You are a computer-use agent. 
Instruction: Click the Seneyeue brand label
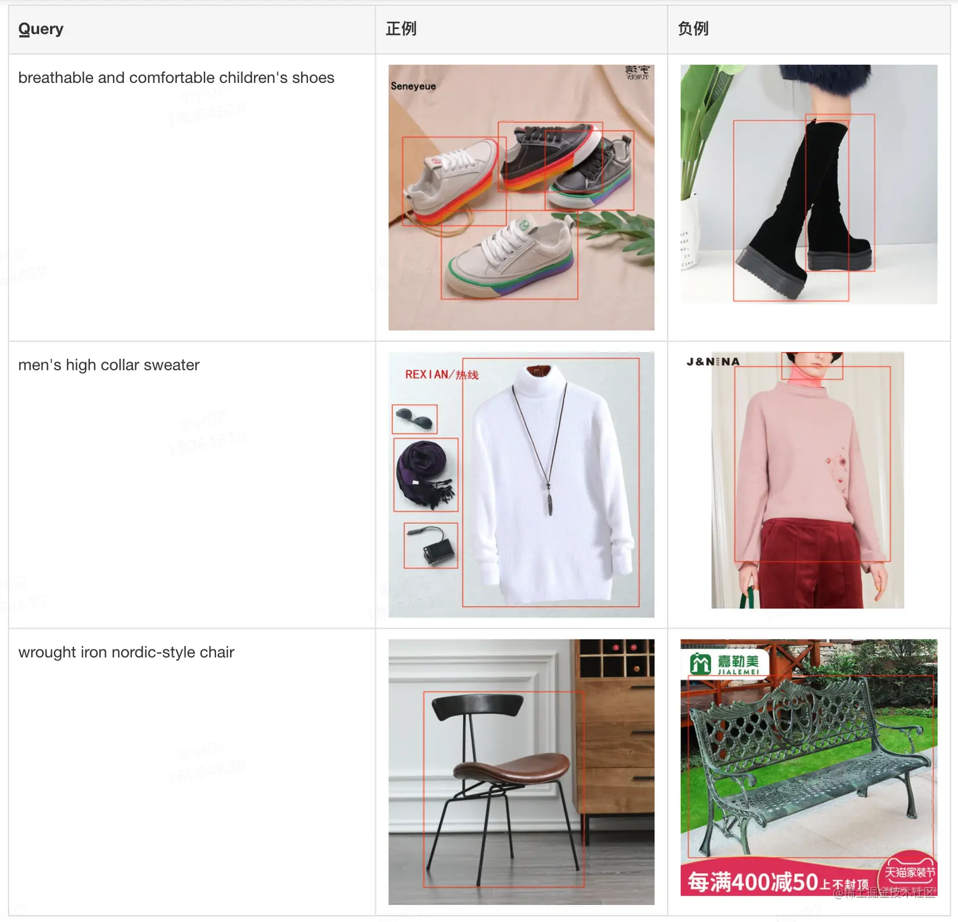(413, 86)
